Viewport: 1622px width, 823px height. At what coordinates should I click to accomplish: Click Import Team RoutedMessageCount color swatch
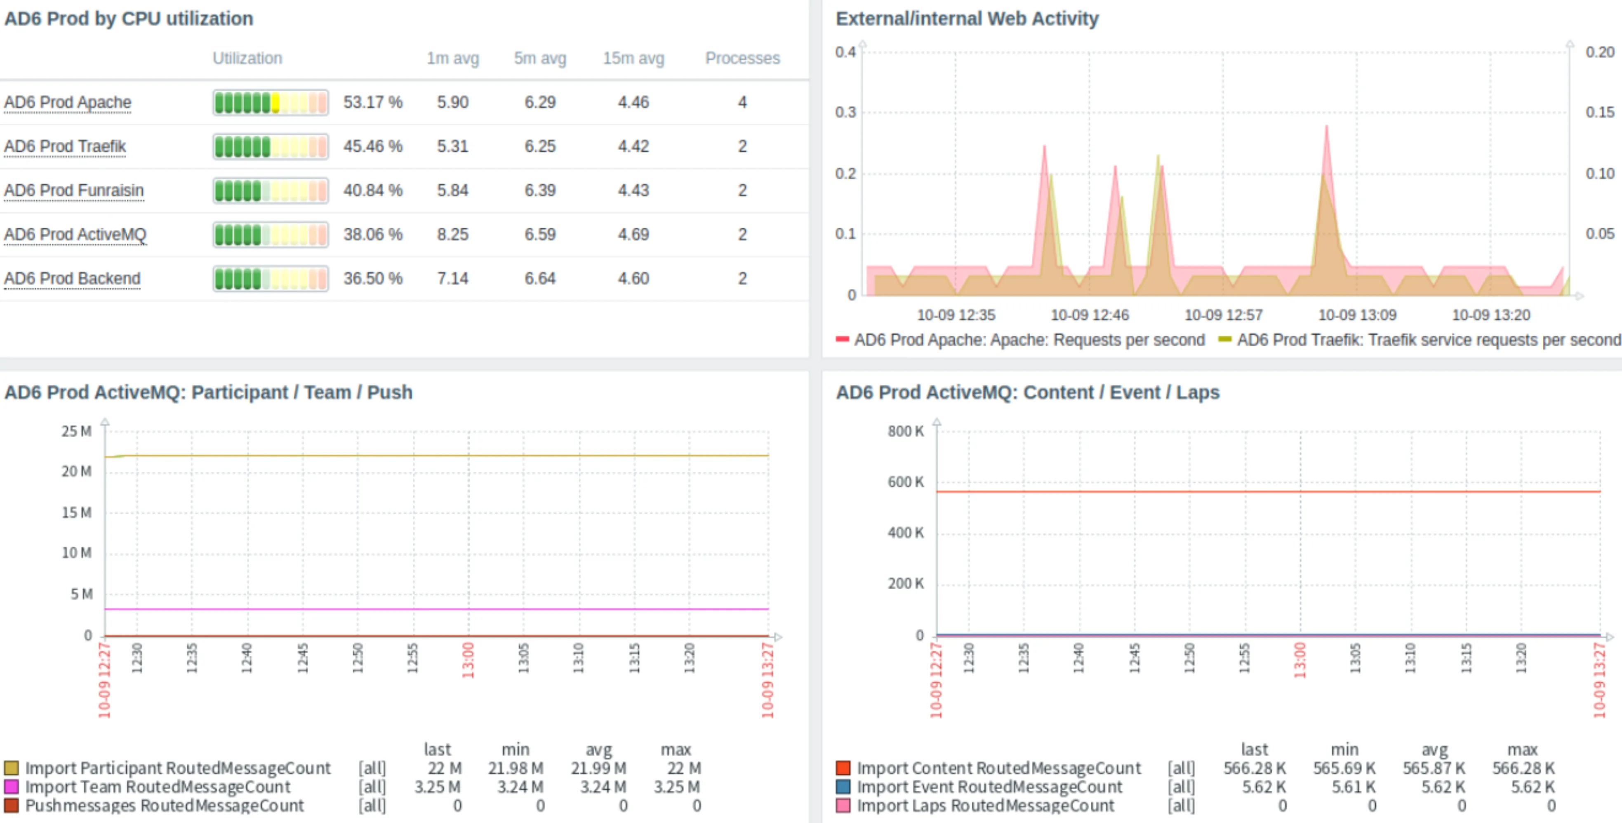(11, 786)
